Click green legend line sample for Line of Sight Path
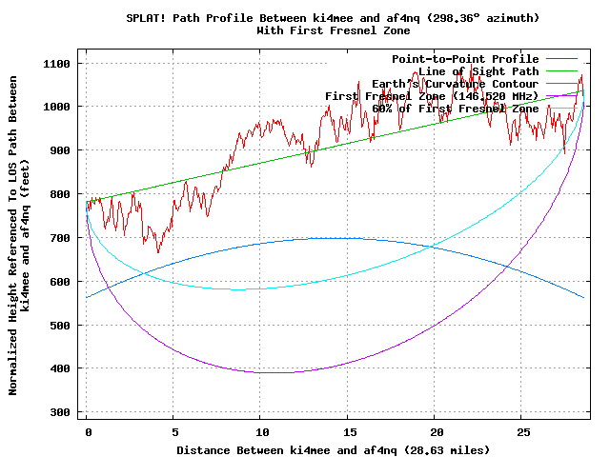The width and height of the screenshot is (610, 457). 561,71
